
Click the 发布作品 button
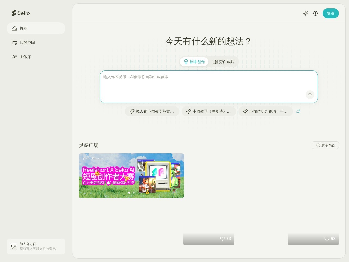pyautogui.click(x=325, y=145)
